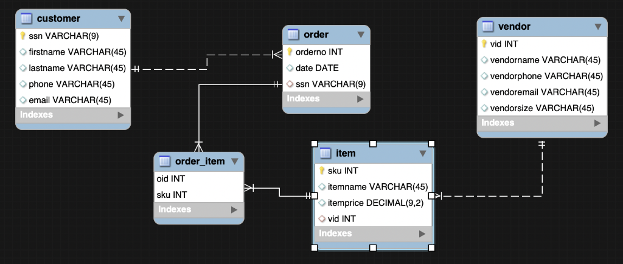Click the vendor table icon
The width and height of the screenshot is (623, 264).
coord(487,27)
